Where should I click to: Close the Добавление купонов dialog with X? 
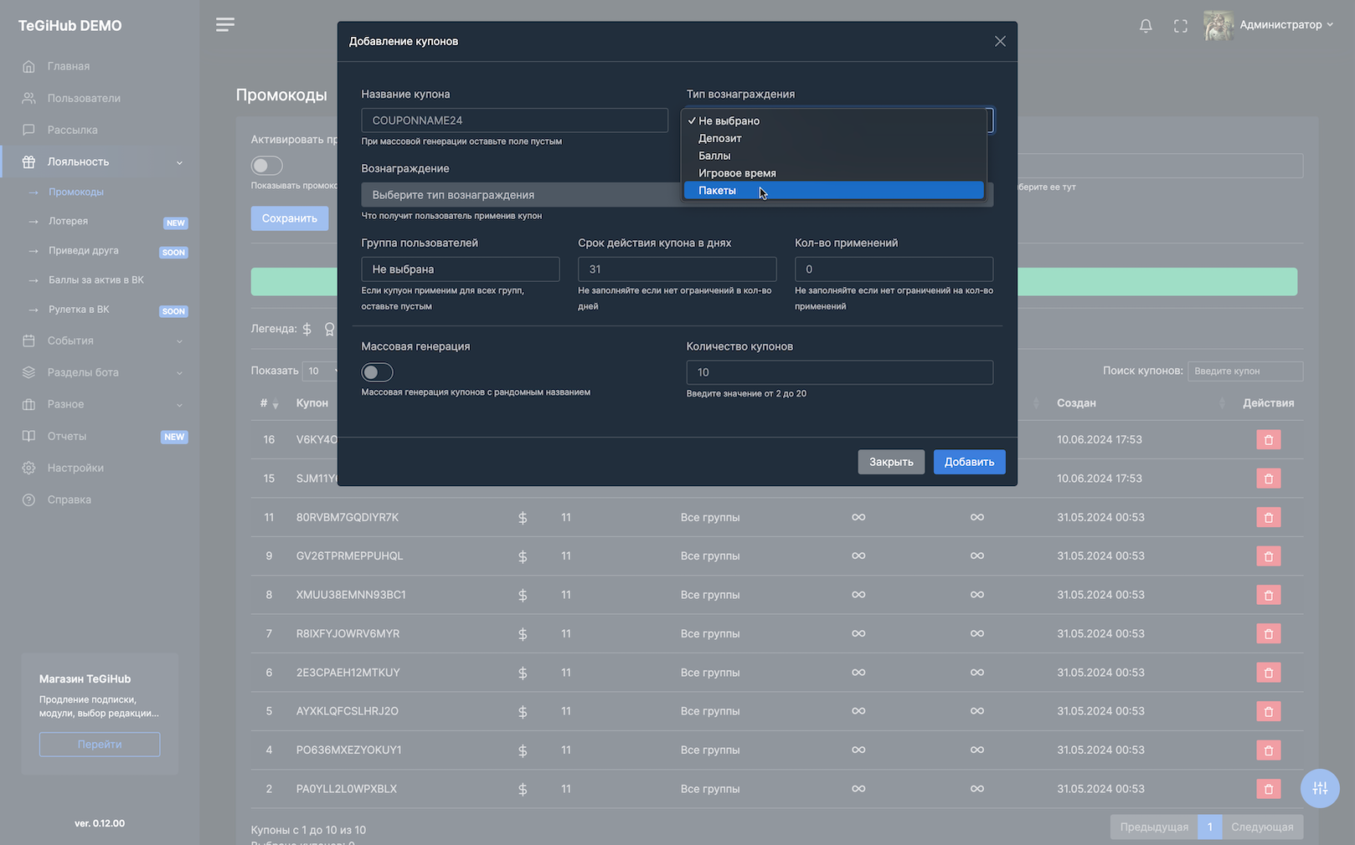click(x=1000, y=41)
